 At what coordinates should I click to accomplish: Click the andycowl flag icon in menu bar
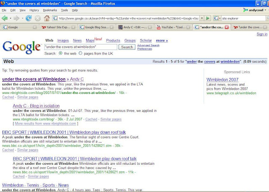click(x=245, y=10)
